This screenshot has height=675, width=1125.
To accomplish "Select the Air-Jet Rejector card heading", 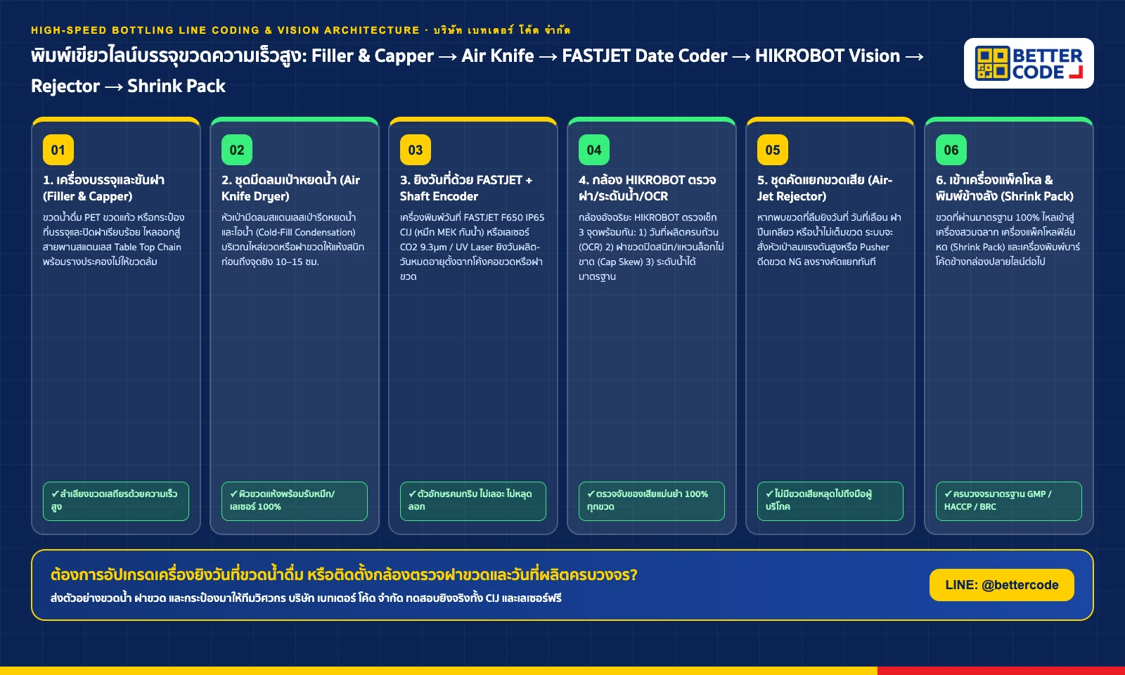I will pyautogui.click(x=825, y=188).
